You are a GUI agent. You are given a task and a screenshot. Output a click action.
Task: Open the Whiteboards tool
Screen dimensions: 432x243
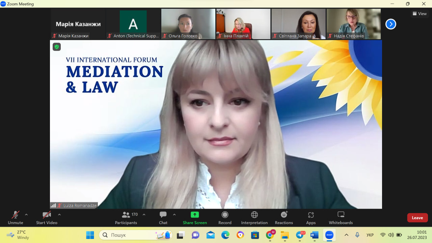[341, 218]
